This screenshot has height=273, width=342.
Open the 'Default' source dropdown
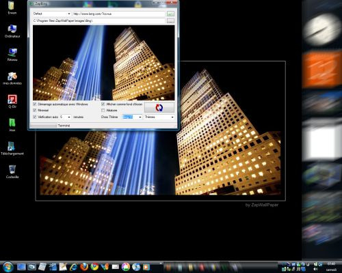point(51,14)
